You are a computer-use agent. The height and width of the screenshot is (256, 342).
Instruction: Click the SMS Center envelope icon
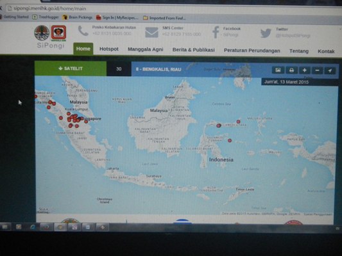(x=151, y=33)
